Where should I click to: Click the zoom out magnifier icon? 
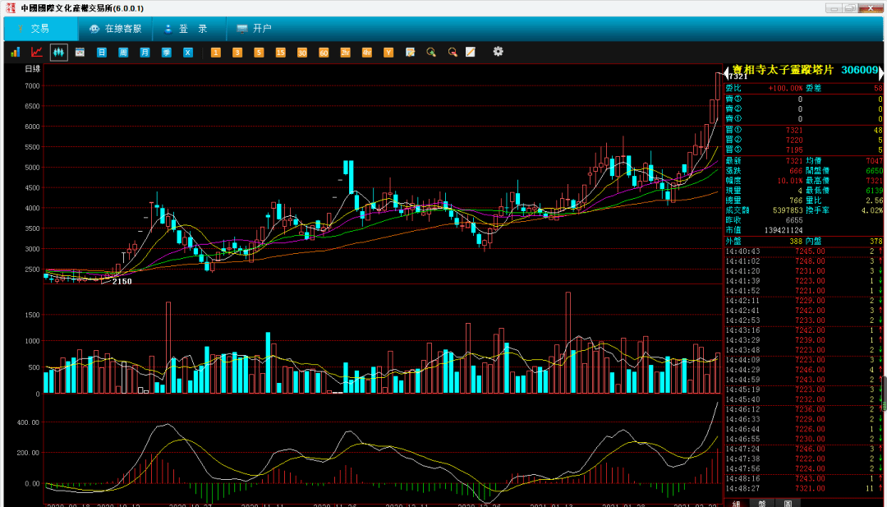tap(452, 53)
